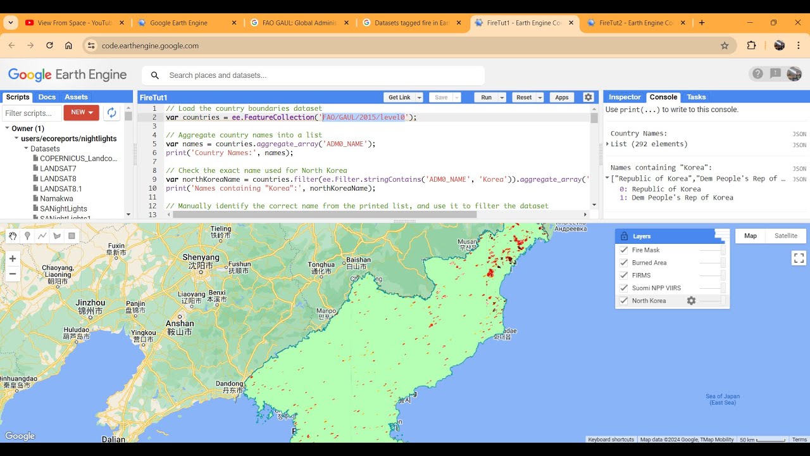Switch to the Docs tab
Viewport: 810px width, 456px height.
(x=47, y=97)
